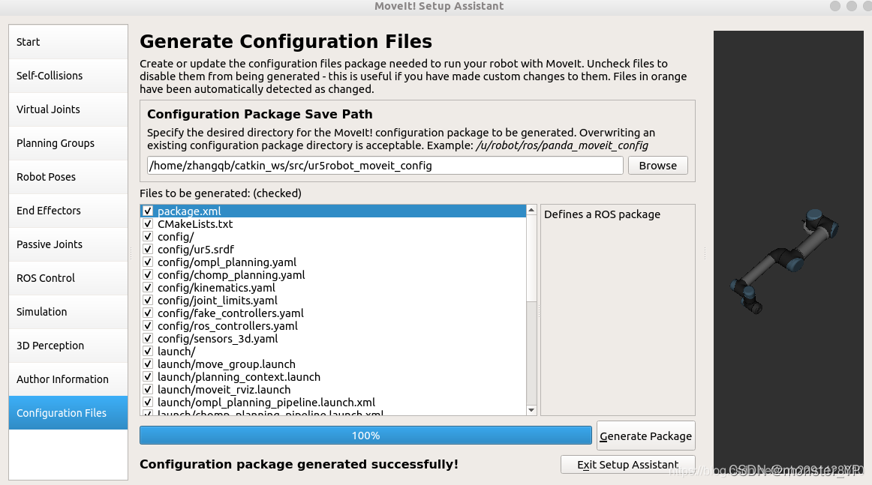The height and width of the screenshot is (485, 872).
Task: Go to ROS Control section
Action: click(x=68, y=278)
